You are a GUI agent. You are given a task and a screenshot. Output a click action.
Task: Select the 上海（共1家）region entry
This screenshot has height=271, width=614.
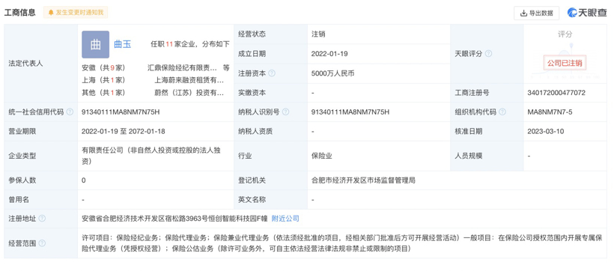[x=103, y=80]
